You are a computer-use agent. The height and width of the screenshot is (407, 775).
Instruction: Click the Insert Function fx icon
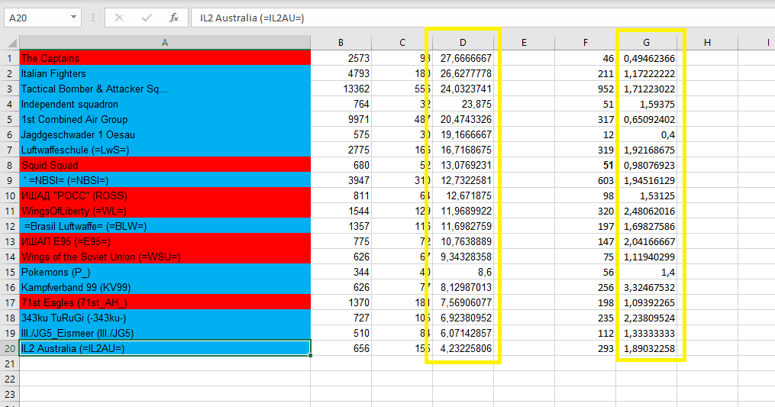(174, 18)
